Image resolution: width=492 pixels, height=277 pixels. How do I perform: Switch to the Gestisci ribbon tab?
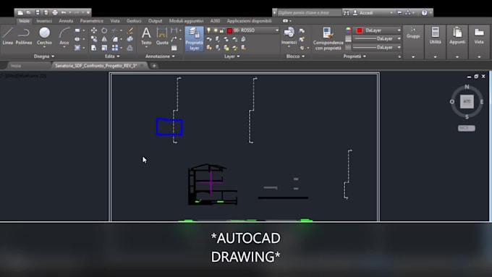(x=134, y=21)
